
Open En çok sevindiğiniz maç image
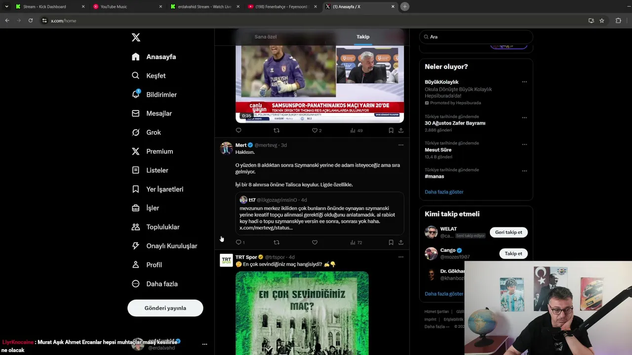[302, 313]
